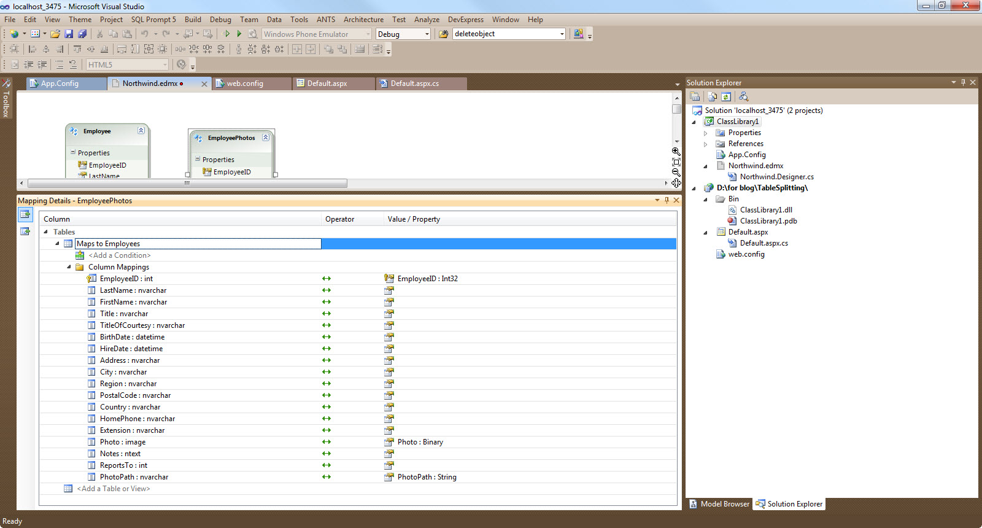This screenshot has width=982, height=528.
Task: Click the Open File folder icon
Action: 55,34
